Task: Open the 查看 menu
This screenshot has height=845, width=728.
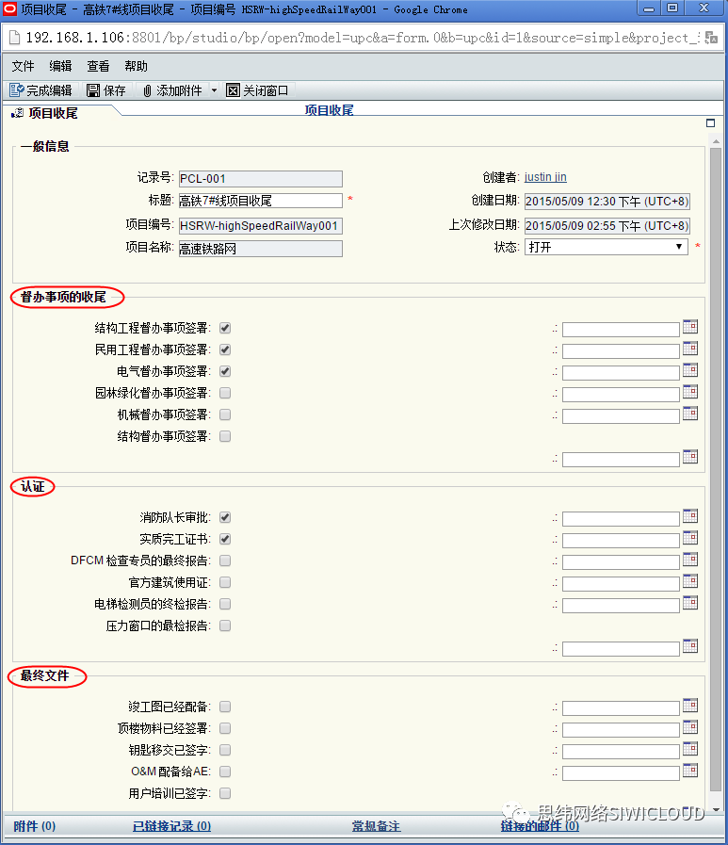Action: point(98,66)
